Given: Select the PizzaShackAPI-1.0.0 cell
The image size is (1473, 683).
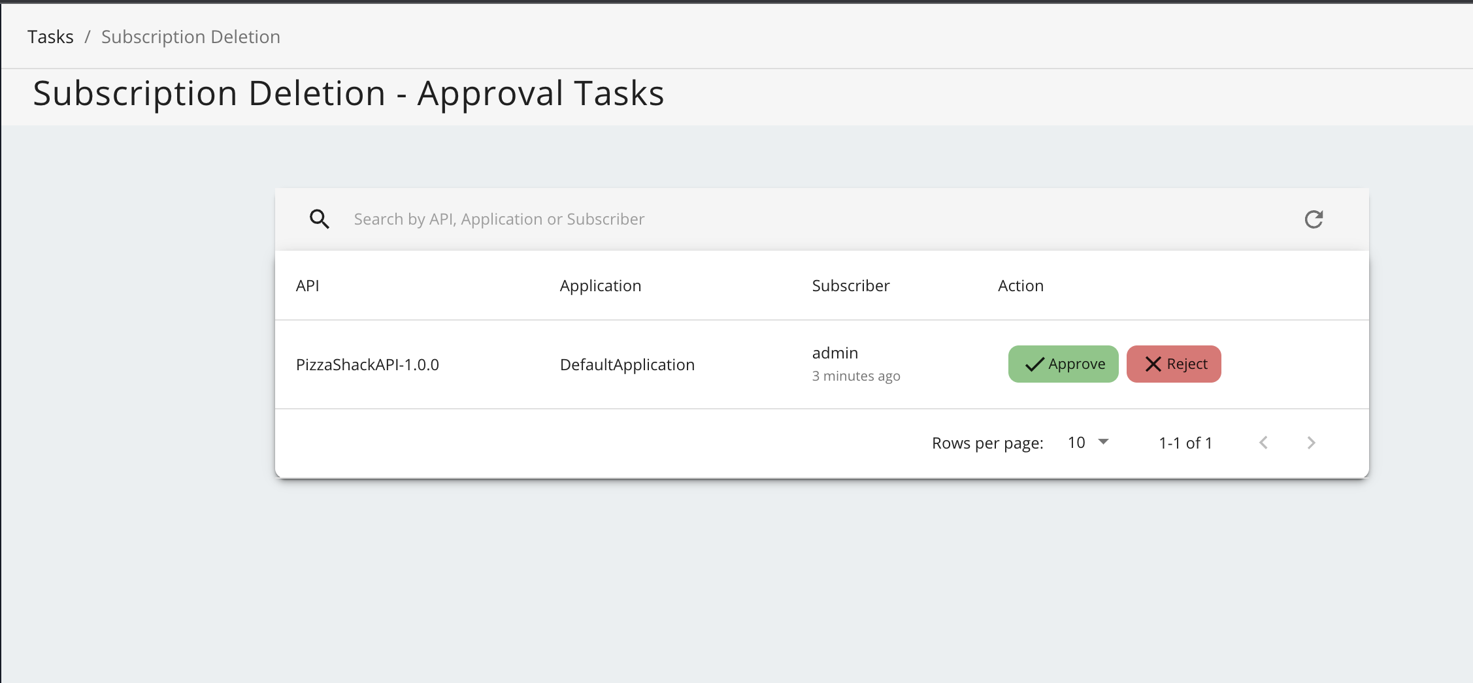Looking at the screenshot, I should [367, 364].
